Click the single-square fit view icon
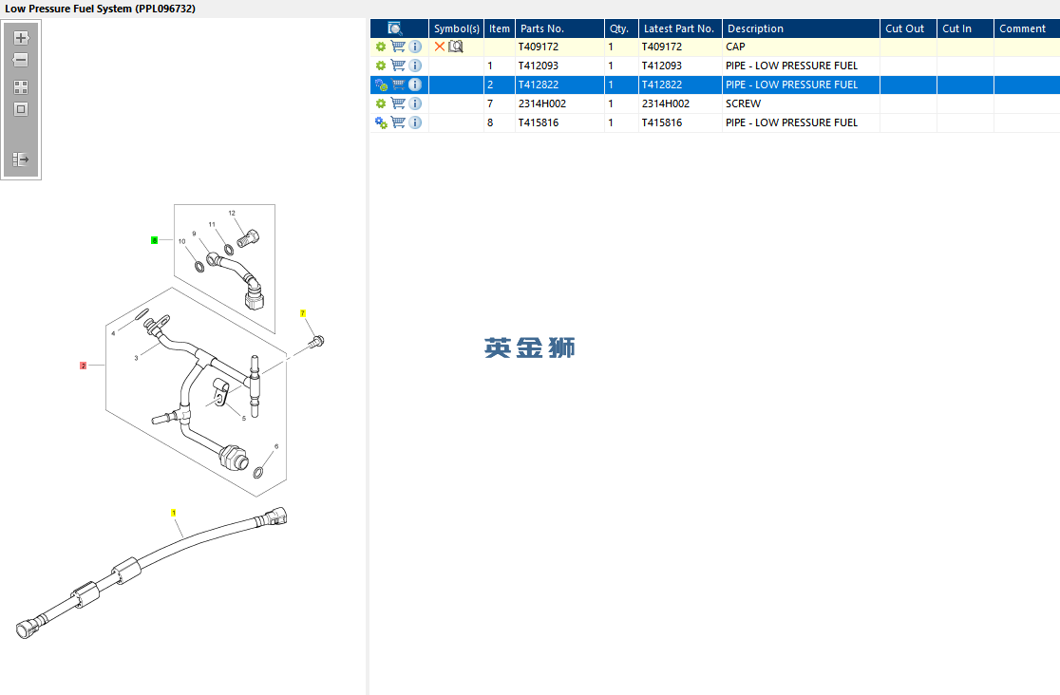 coord(21,109)
